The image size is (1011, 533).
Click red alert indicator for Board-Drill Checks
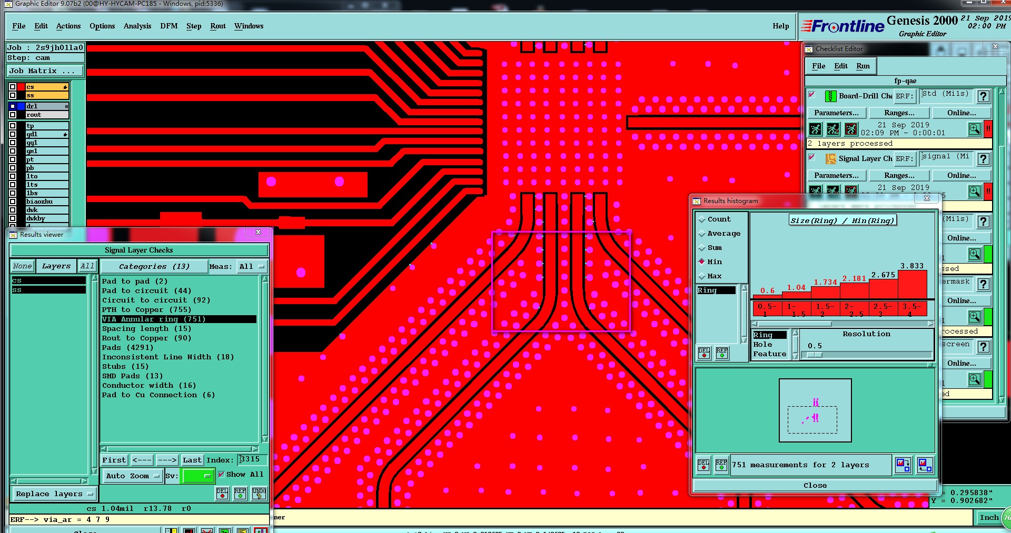pos(988,128)
